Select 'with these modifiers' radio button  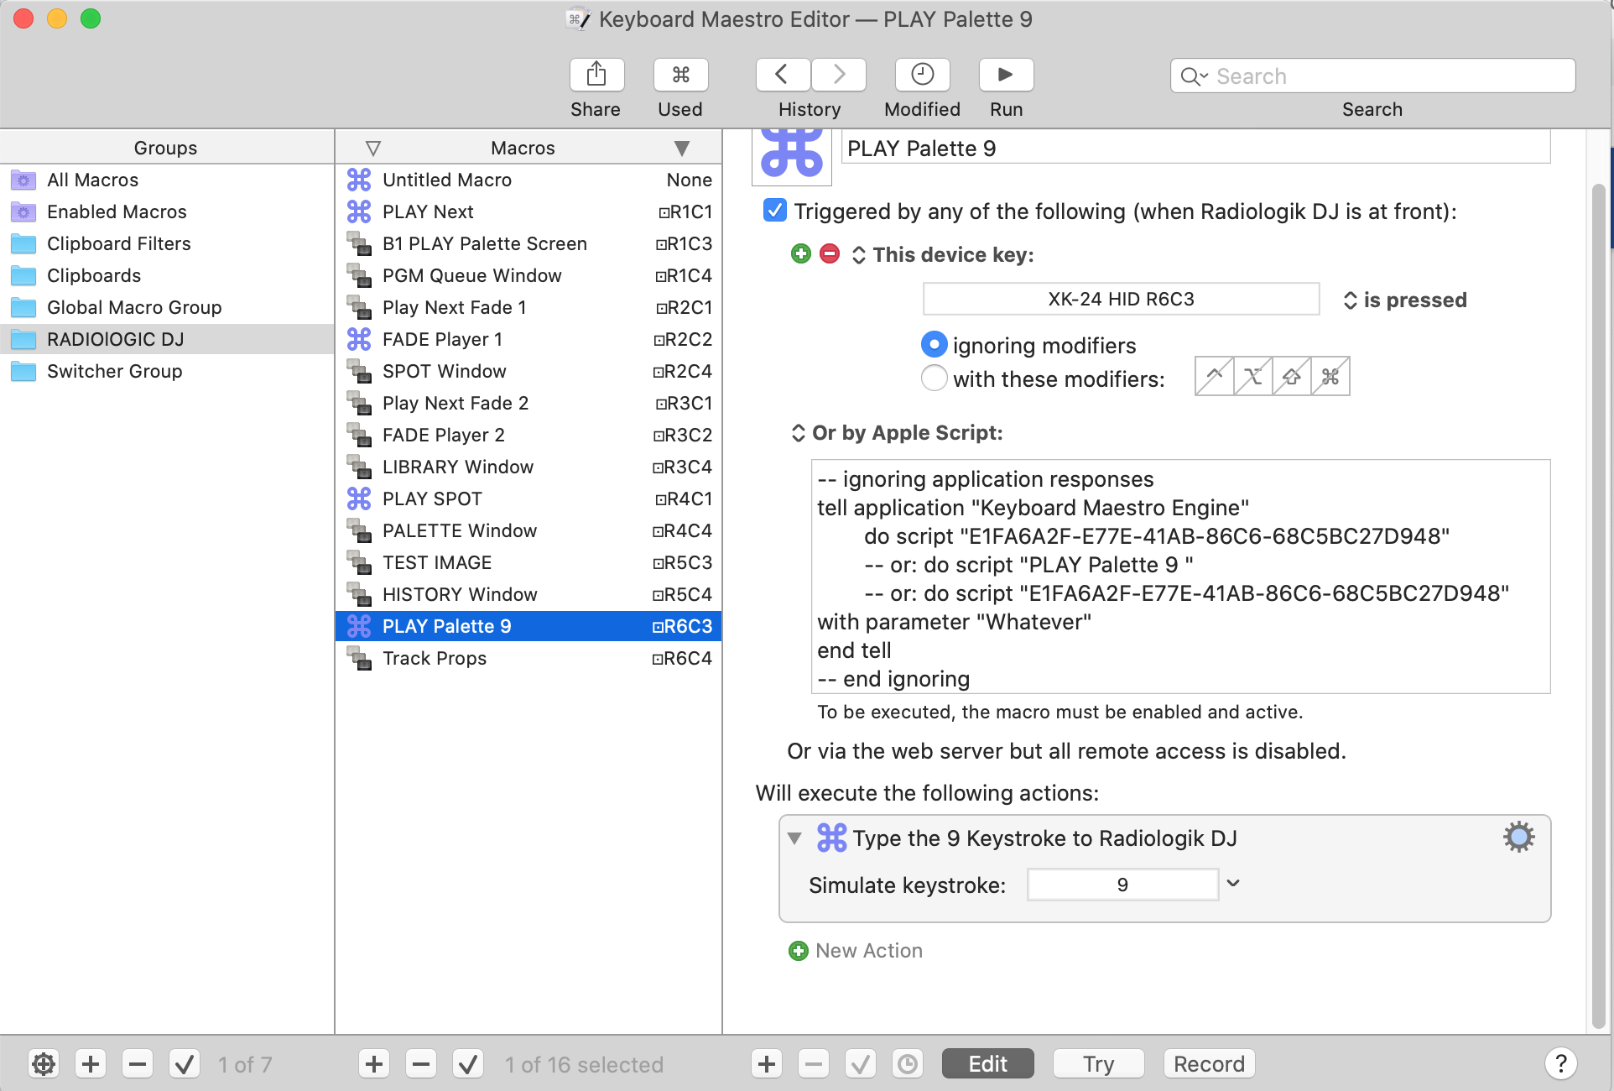(x=934, y=378)
